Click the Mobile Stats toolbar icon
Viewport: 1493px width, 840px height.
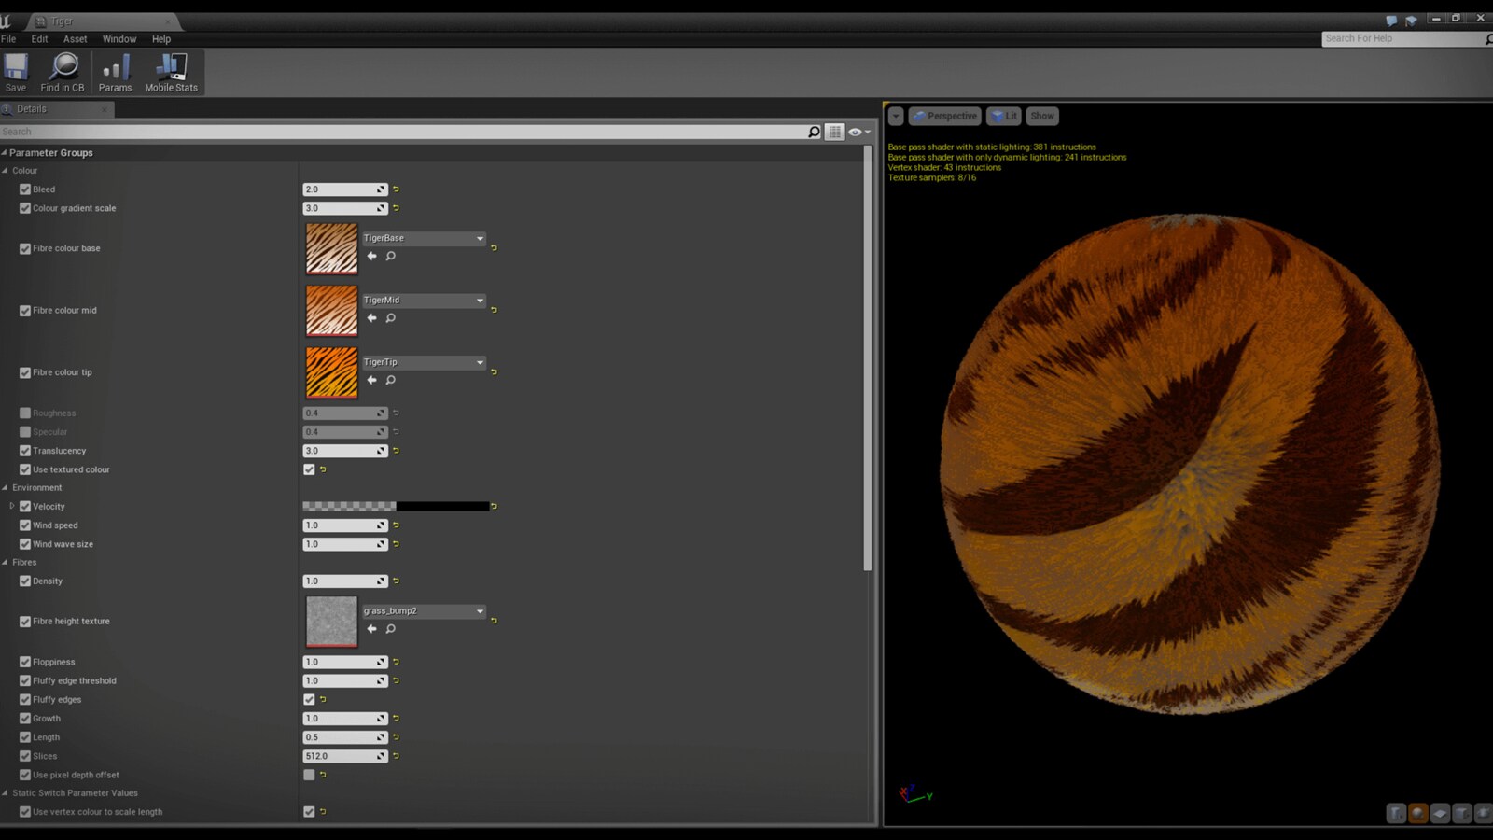click(171, 70)
